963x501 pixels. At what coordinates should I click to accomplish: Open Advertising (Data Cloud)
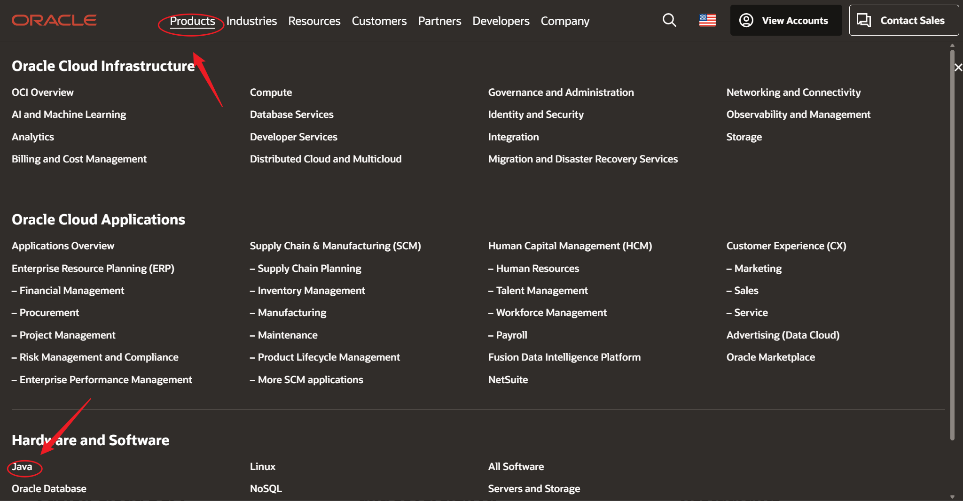(x=783, y=335)
